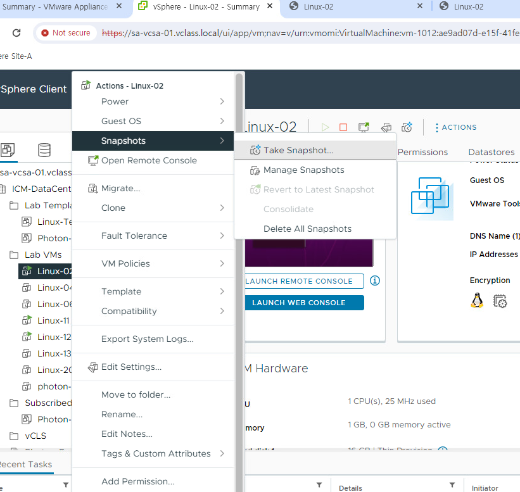Viewport: 520px width, 492px height.
Task: Choose Rename... menu entry
Action: tap(153, 414)
